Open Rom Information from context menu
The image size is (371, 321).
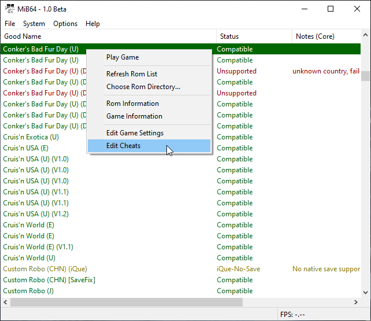tap(132, 104)
